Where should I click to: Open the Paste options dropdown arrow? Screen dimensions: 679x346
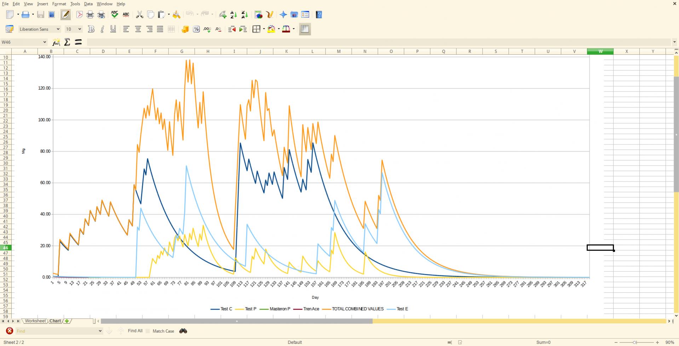point(169,14)
